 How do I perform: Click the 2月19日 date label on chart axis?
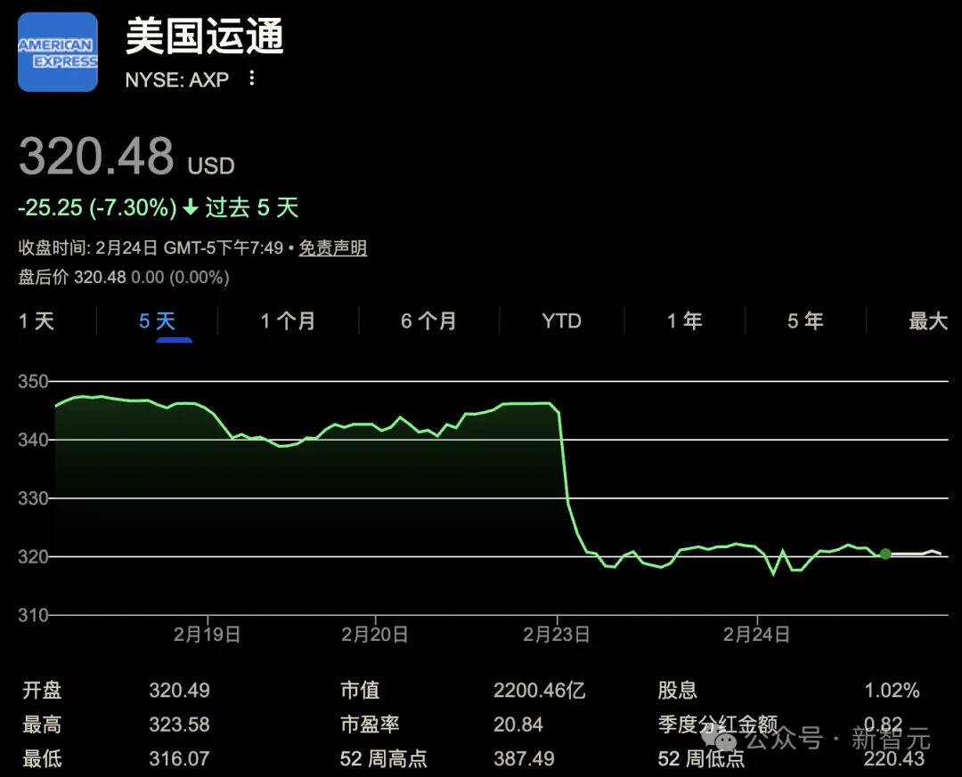[x=207, y=635]
